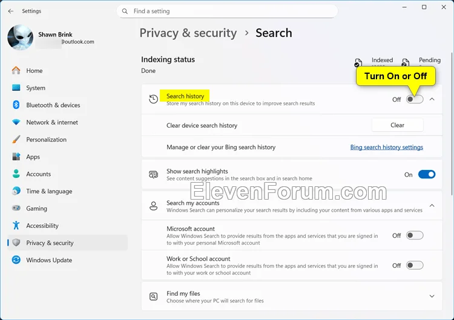
Task: Click the back arrow icon
Action: point(11,11)
